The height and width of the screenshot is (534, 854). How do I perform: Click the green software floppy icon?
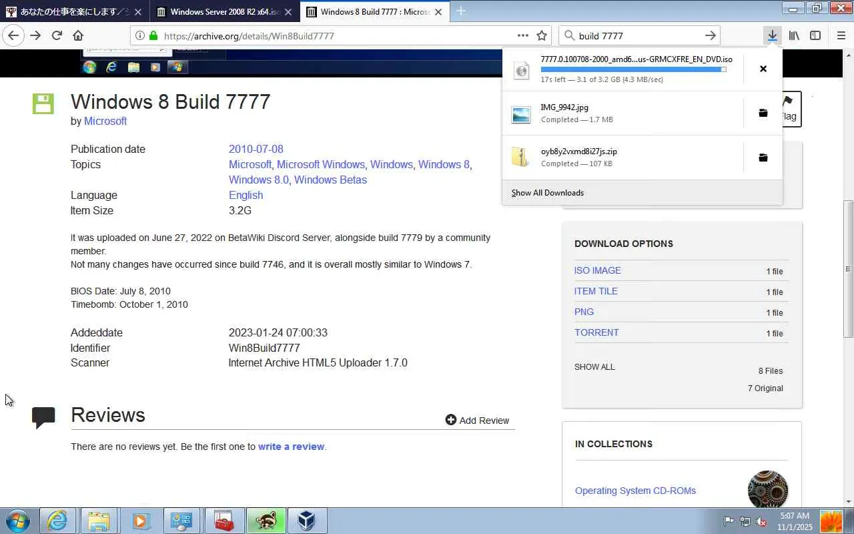pos(43,103)
